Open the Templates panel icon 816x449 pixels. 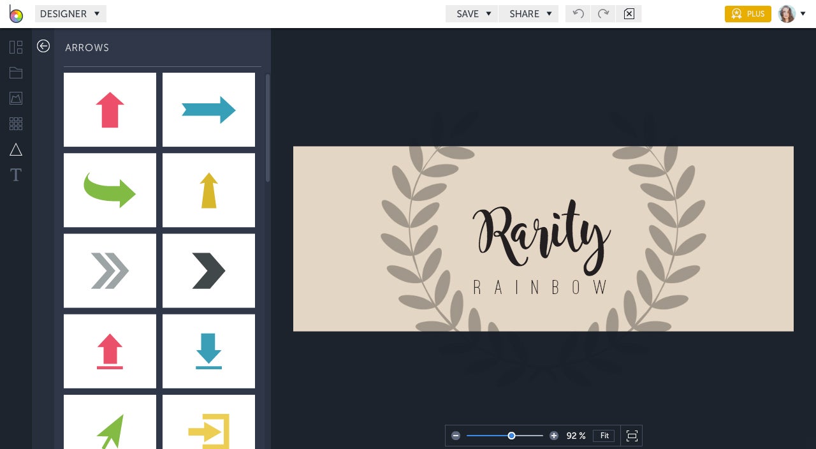[x=16, y=47]
